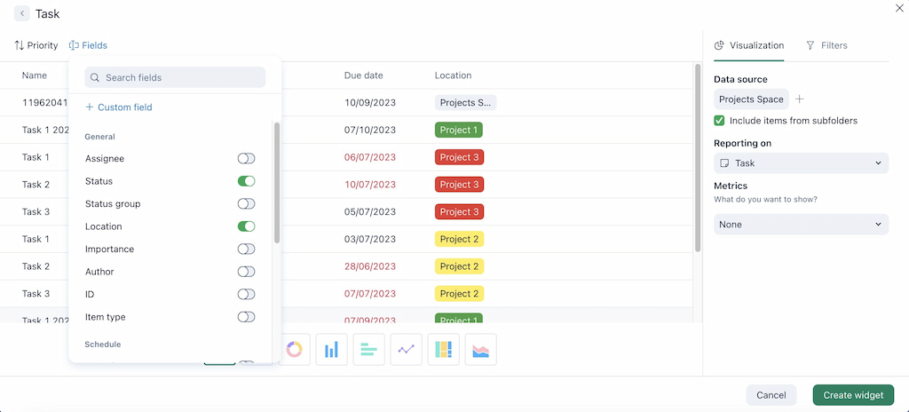Click the Task 1 202 row name
909x412 pixels.
pyautogui.click(x=45, y=130)
